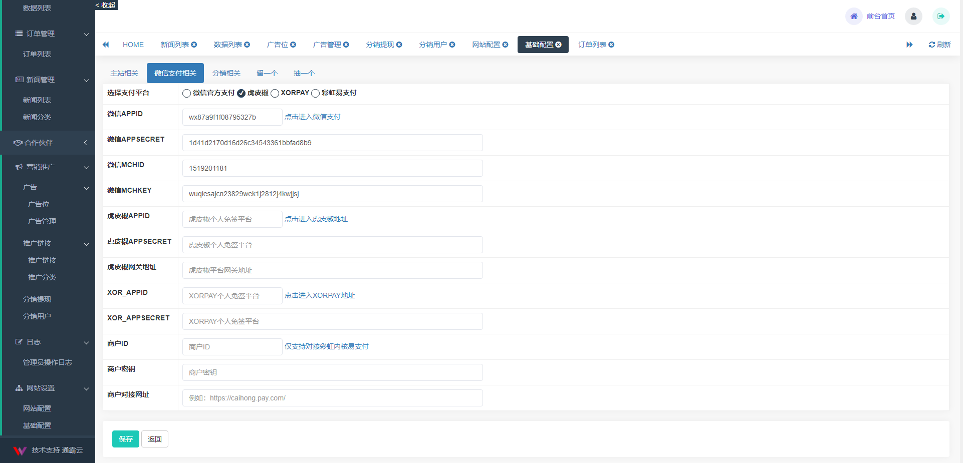Viewport: 963px width, 463px height.
Task: Open 新闻分类 in the sidebar
Action: tap(37, 117)
